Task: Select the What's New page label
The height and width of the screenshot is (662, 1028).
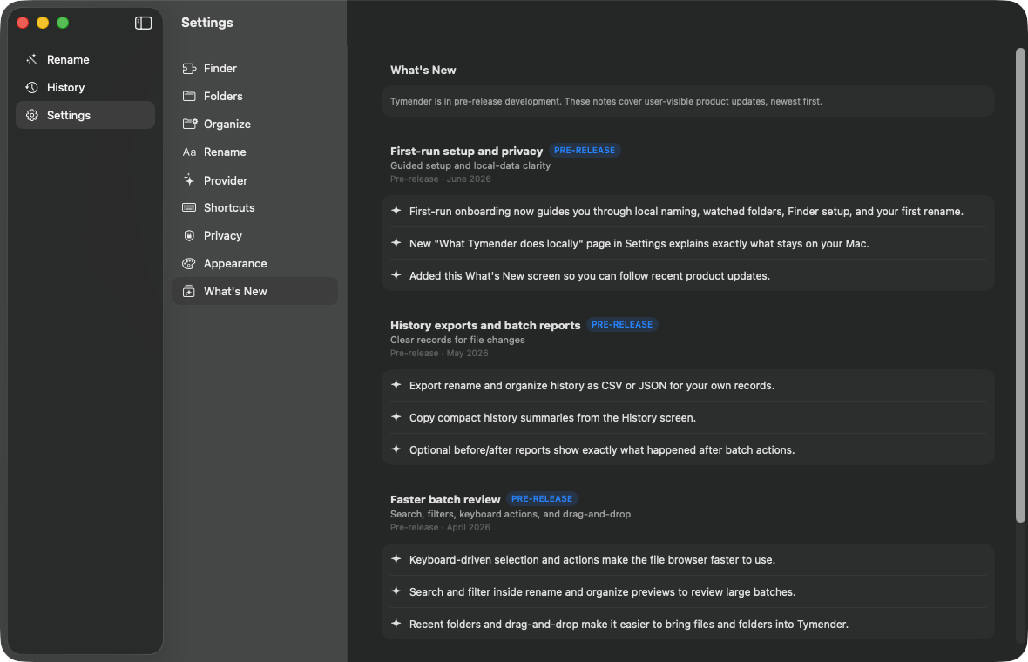Action: click(x=235, y=291)
